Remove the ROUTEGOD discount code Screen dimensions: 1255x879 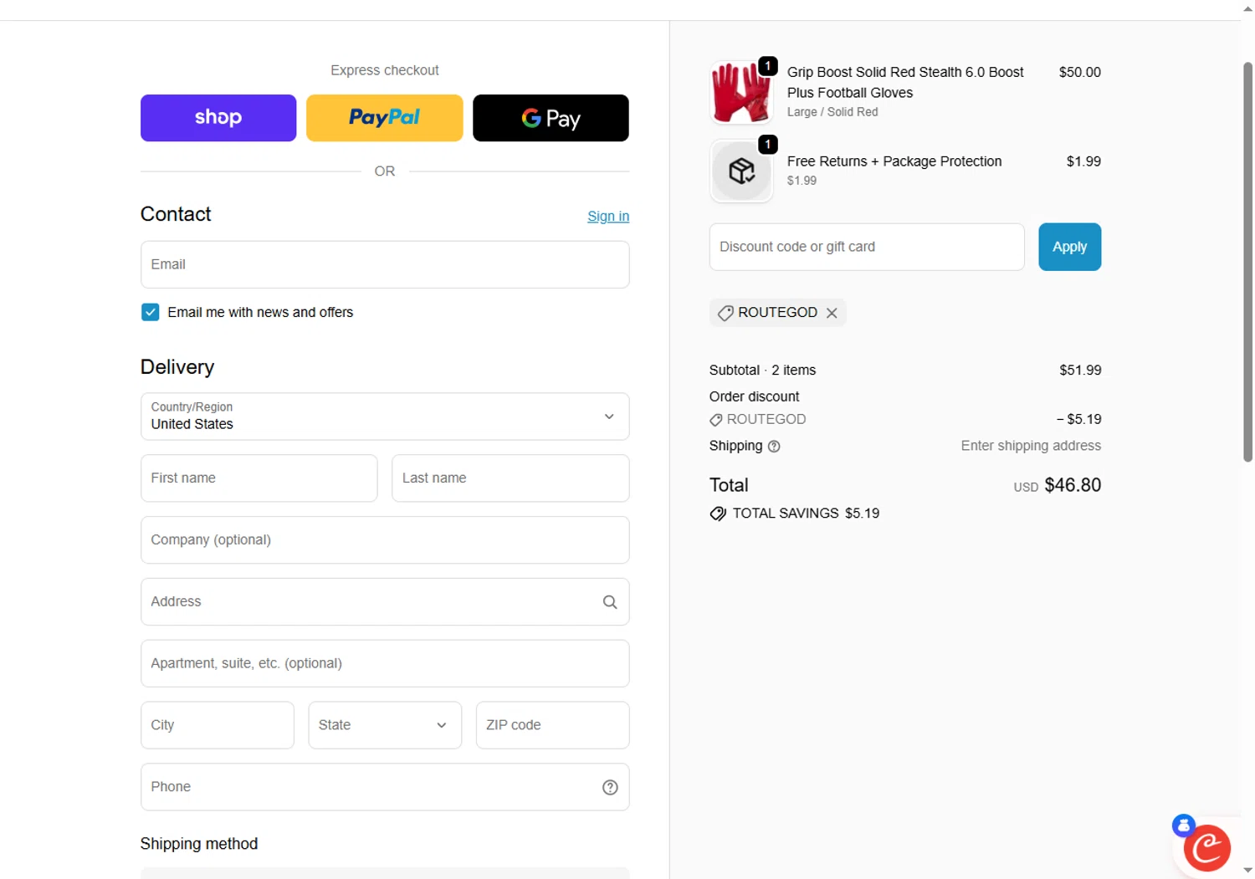[x=832, y=313]
